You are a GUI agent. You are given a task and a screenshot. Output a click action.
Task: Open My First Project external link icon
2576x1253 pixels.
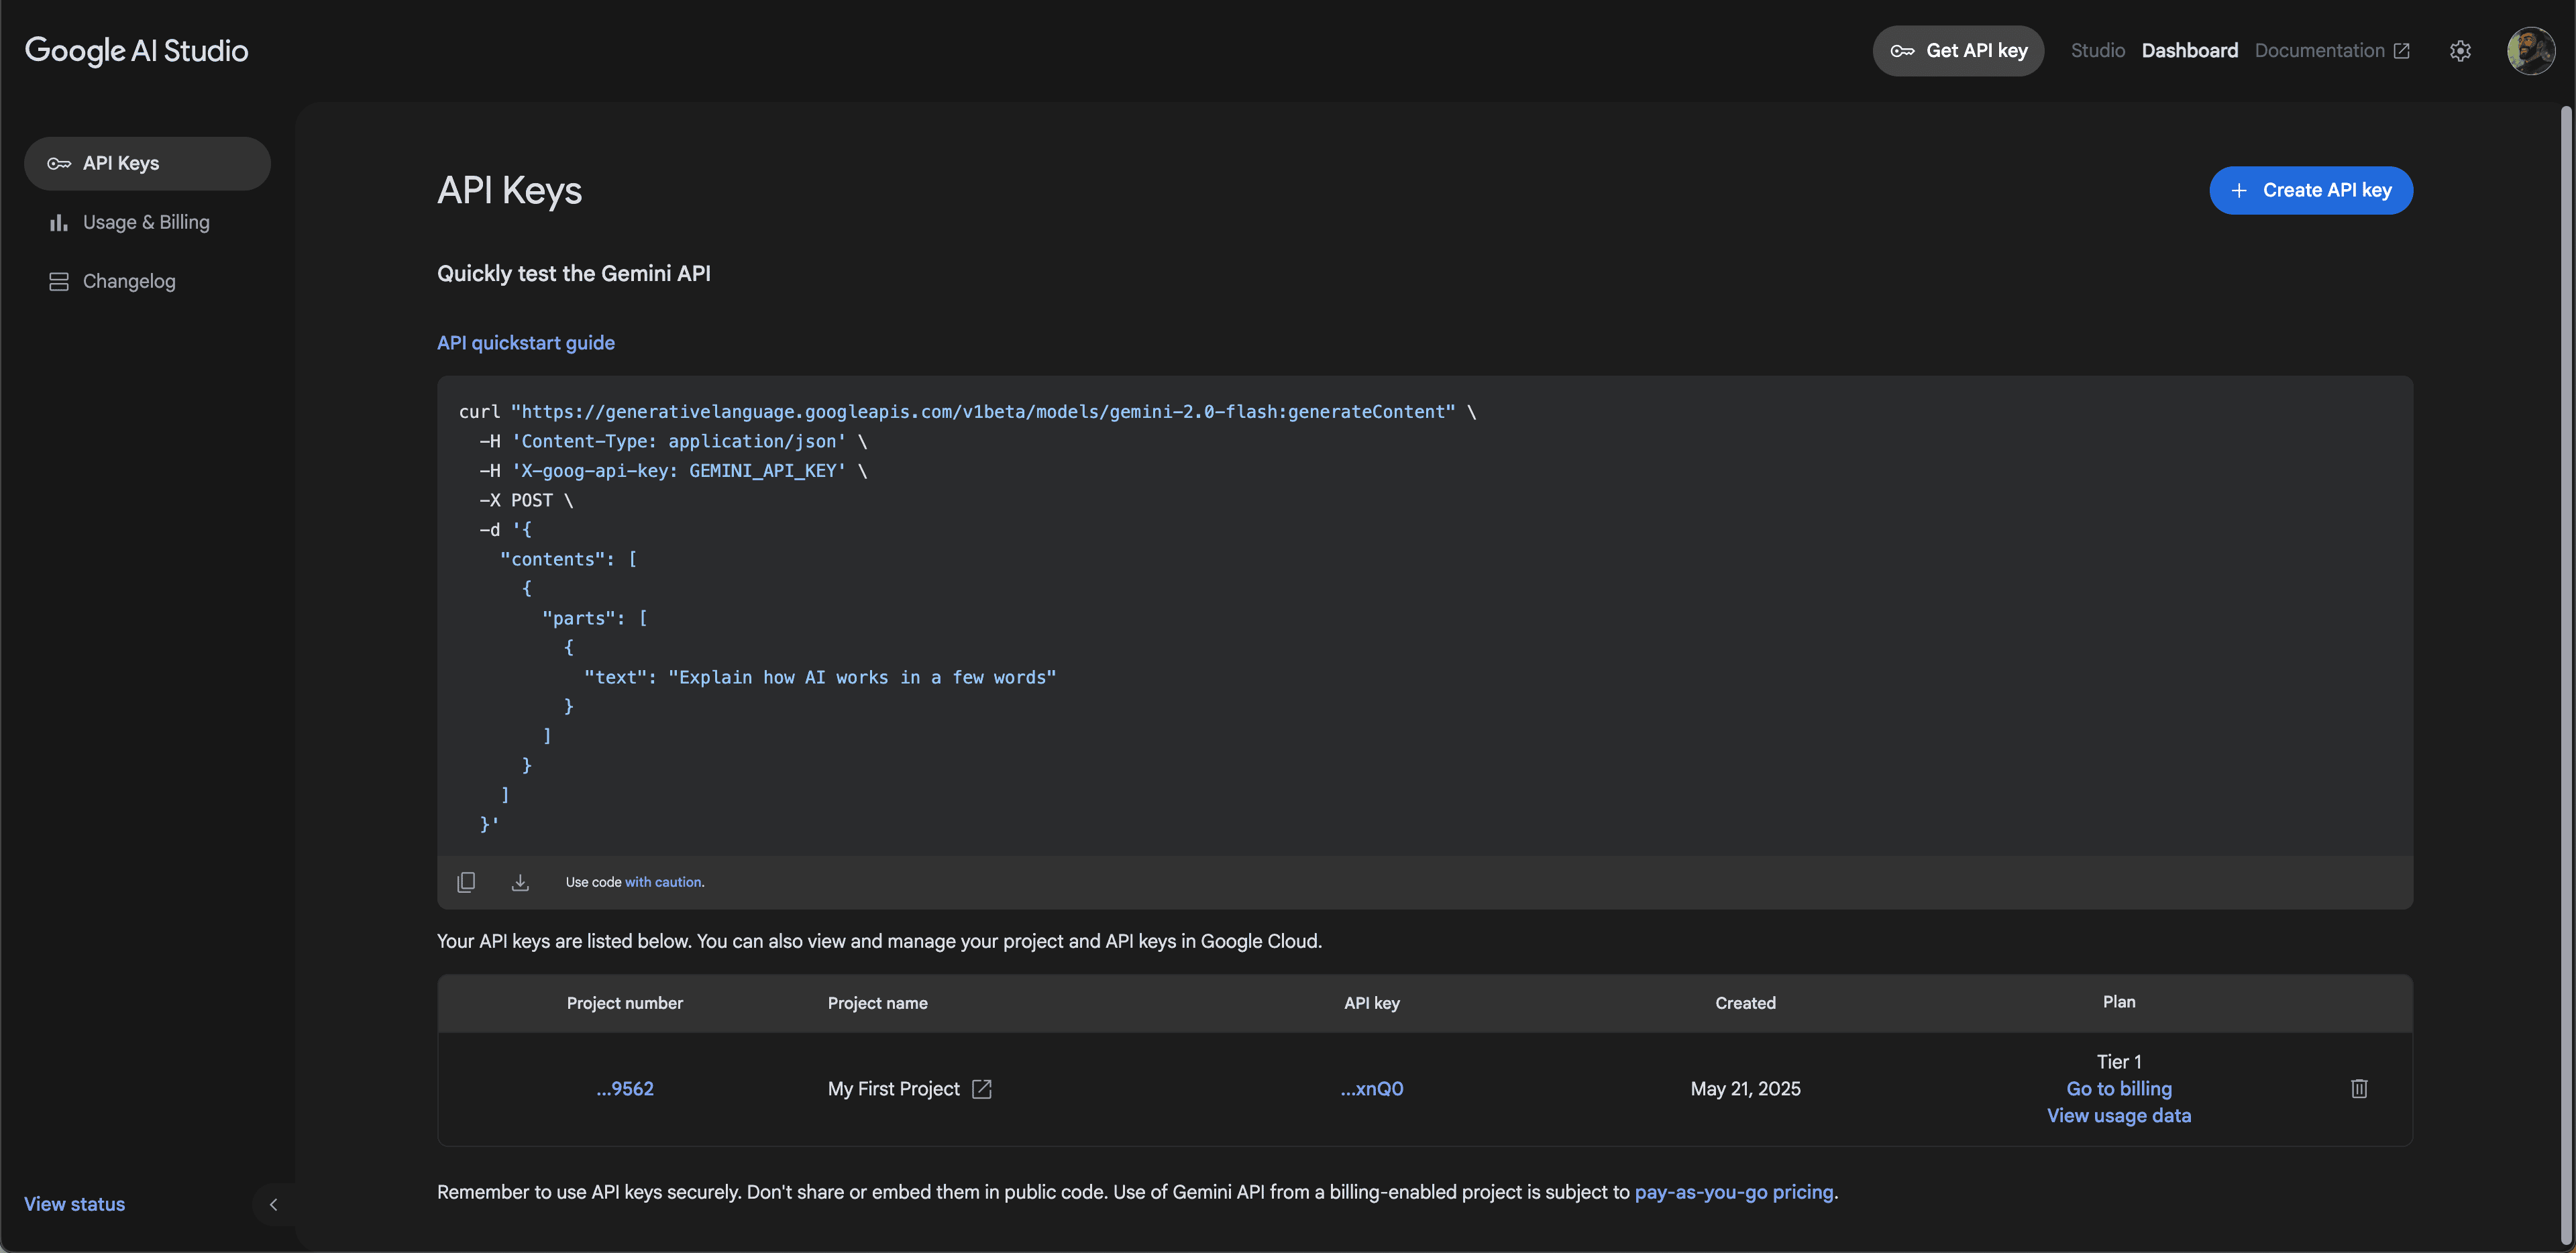click(x=982, y=1089)
